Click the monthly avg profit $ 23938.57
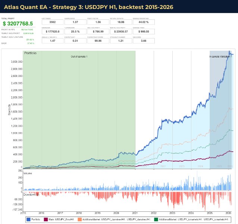This screenshot has height=224, width=238. (x=121, y=32)
